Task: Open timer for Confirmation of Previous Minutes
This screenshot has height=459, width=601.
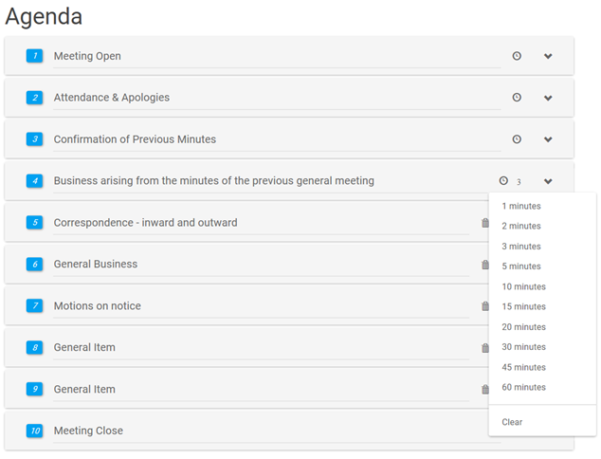Action: coord(517,139)
